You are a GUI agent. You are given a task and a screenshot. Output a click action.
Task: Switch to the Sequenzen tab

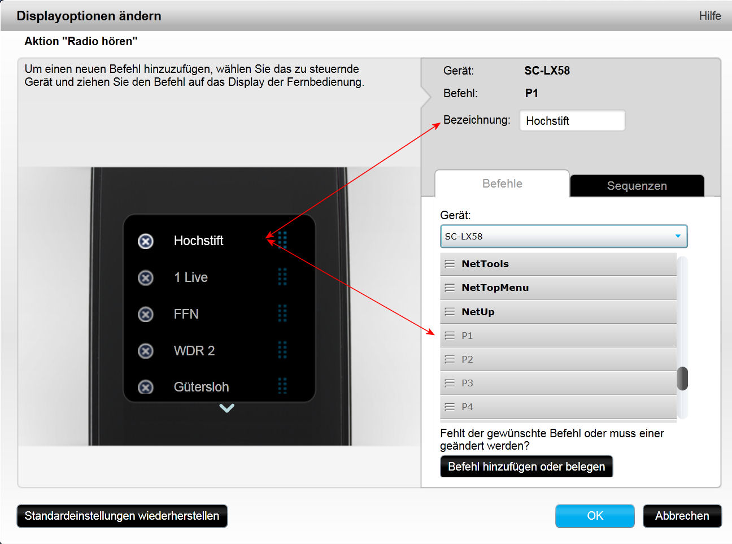(637, 186)
